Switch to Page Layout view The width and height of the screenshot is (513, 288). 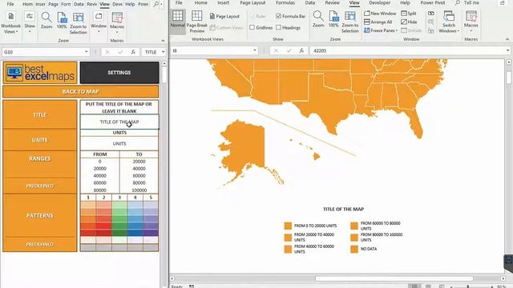click(224, 16)
